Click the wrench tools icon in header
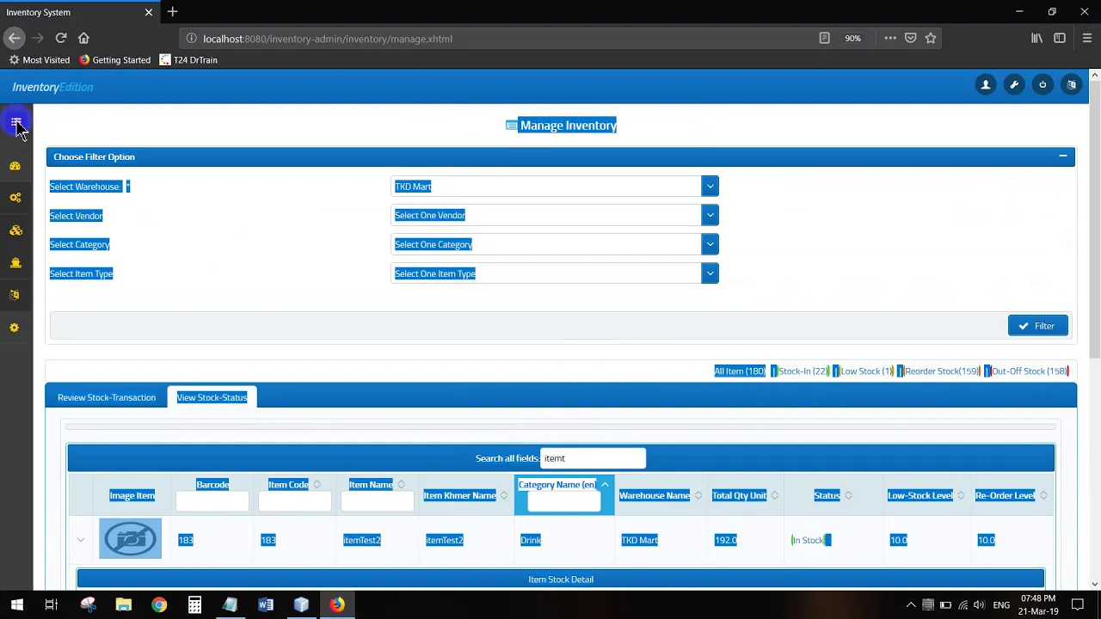1101x619 pixels. pos(1014,84)
